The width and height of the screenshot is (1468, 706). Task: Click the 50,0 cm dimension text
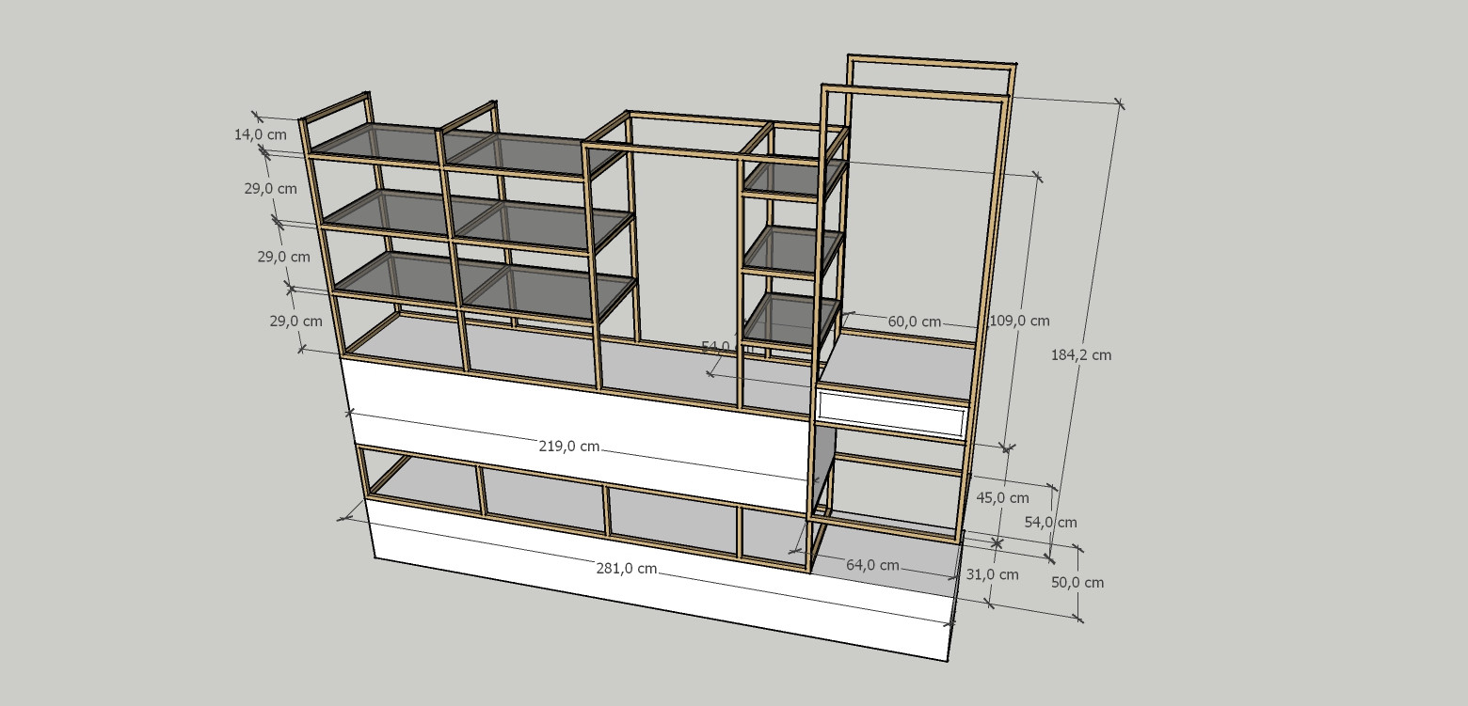pos(1077,582)
